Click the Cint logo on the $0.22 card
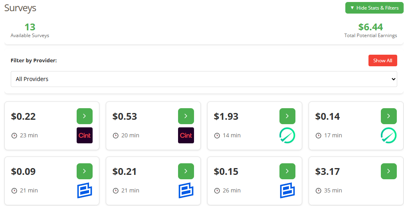404x206 pixels. 84,135
